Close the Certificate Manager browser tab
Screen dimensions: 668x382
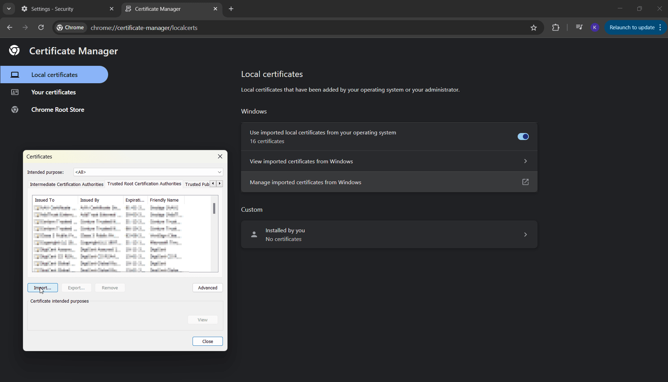click(x=215, y=9)
